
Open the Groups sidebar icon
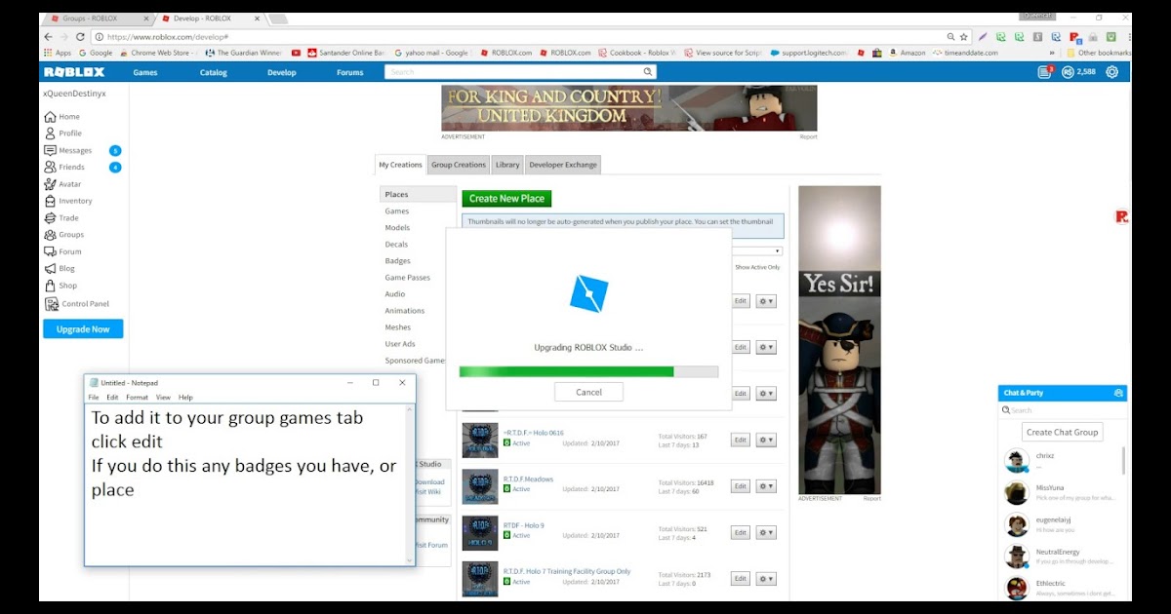[50, 235]
